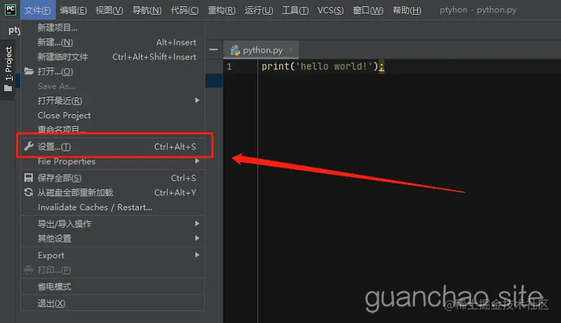
Task: Select 从磁盘全部重新加载 menu entry
Action: click(113, 193)
